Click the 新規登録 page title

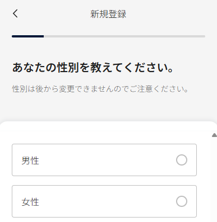tap(108, 14)
